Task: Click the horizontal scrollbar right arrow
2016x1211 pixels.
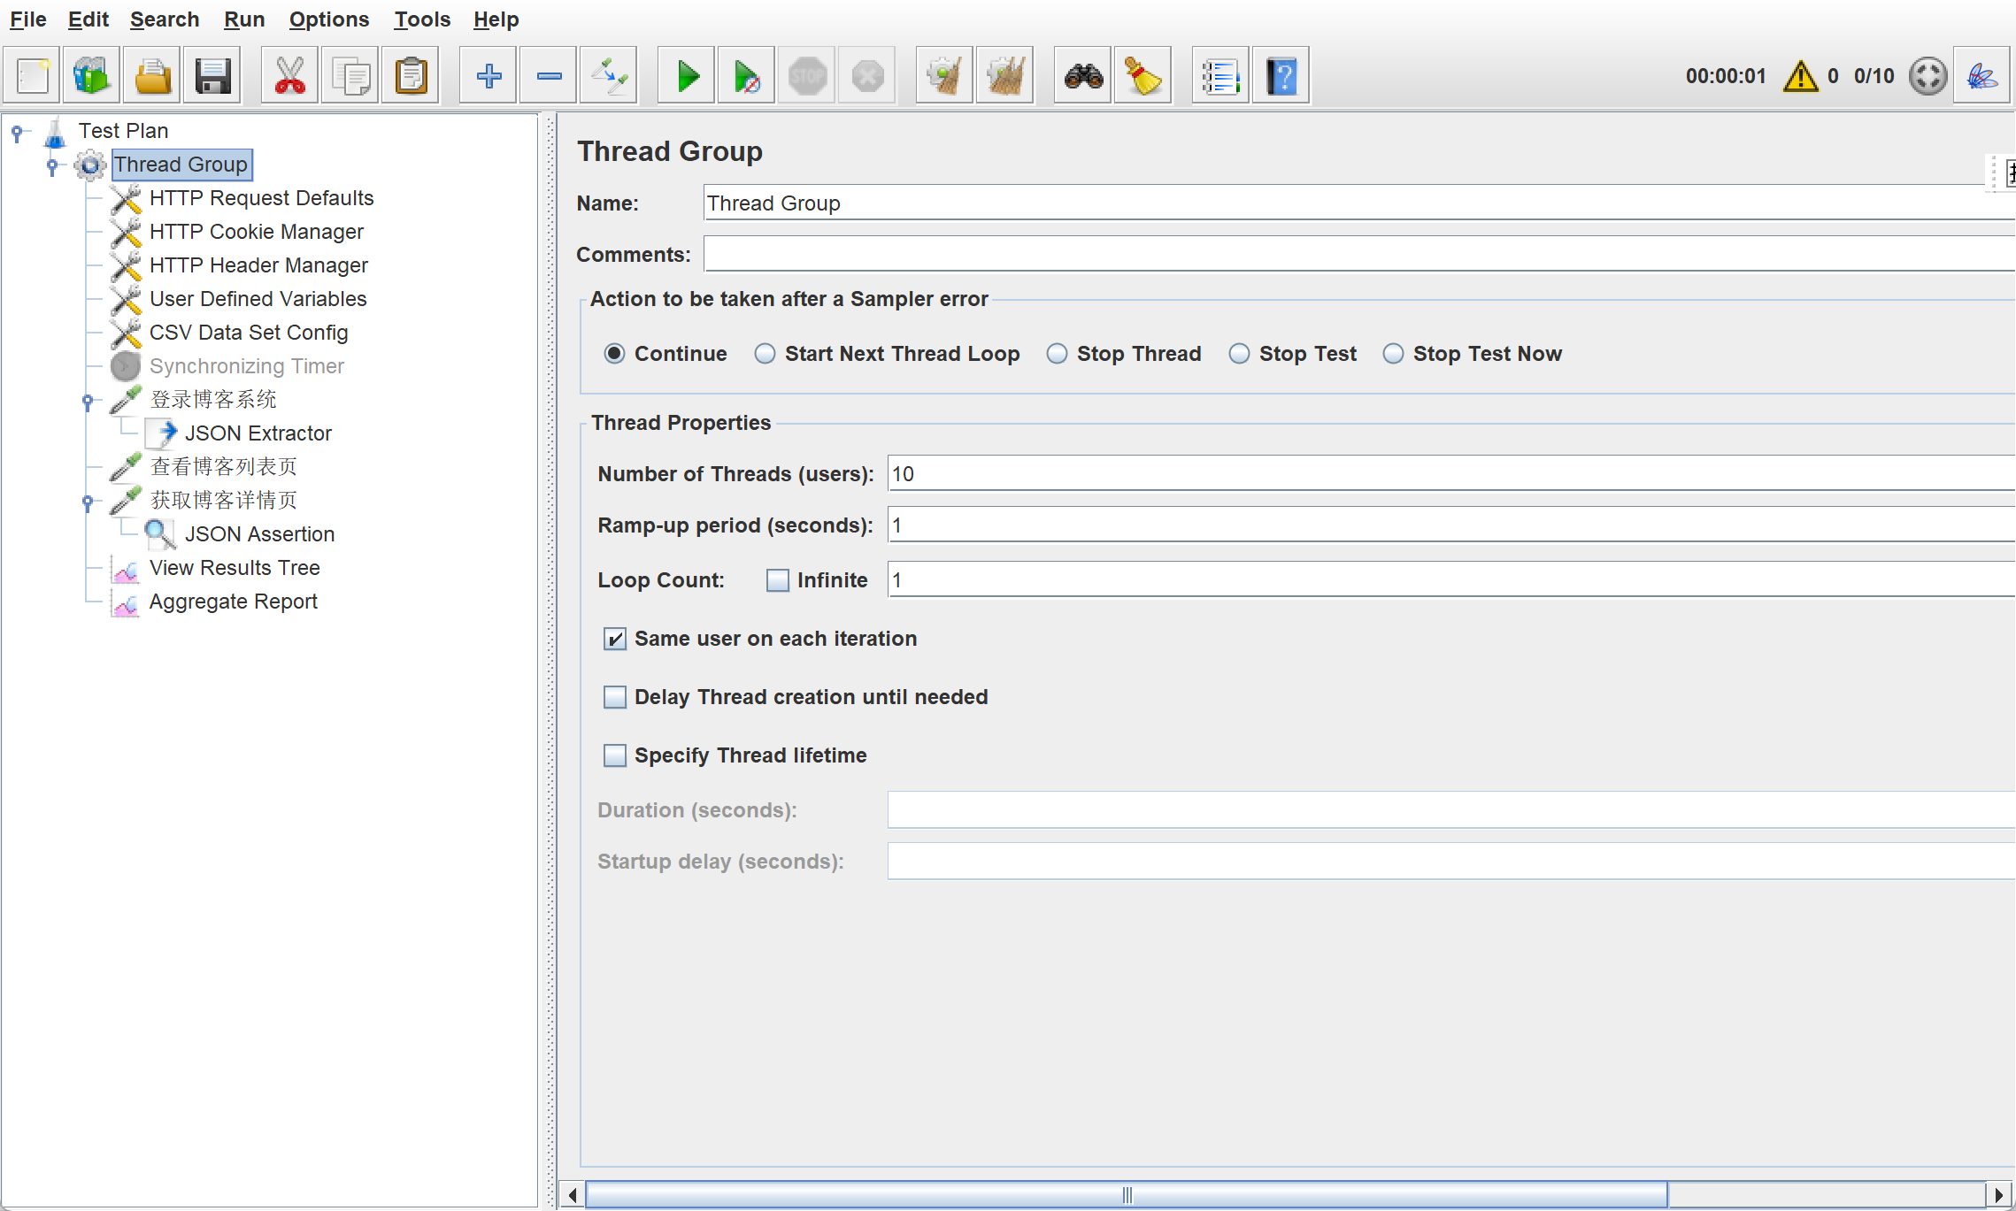Action: click(1998, 1195)
